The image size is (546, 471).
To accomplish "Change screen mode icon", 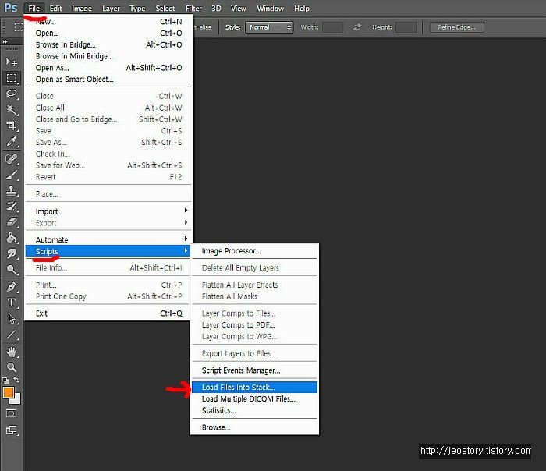I will pyautogui.click(x=12, y=430).
